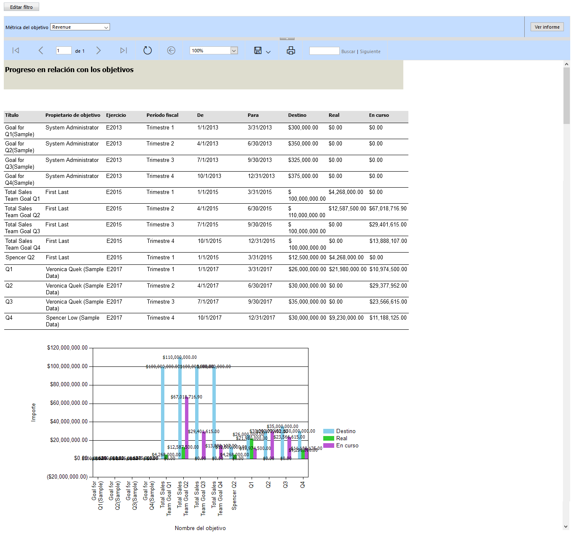Go to previous report page
The height and width of the screenshot is (533, 574).
40,51
